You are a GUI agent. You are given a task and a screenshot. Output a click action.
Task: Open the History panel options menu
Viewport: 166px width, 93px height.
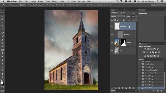point(164,60)
